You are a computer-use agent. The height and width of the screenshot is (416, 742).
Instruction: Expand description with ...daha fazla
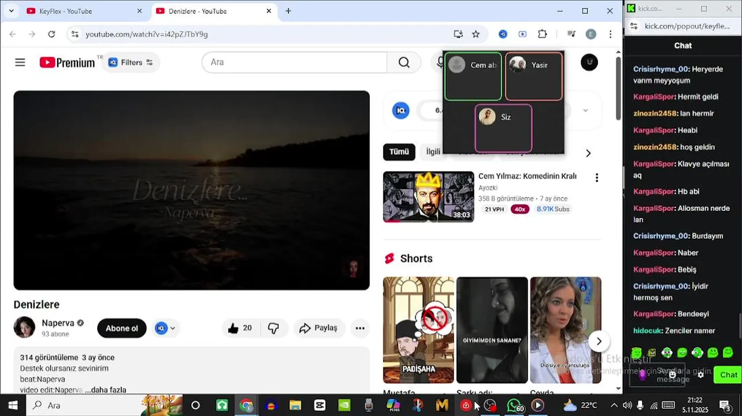tap(106, 390)
